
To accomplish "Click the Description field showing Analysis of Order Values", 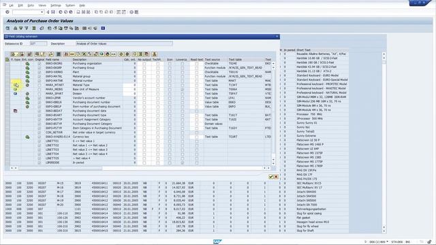I will (124, 44).
